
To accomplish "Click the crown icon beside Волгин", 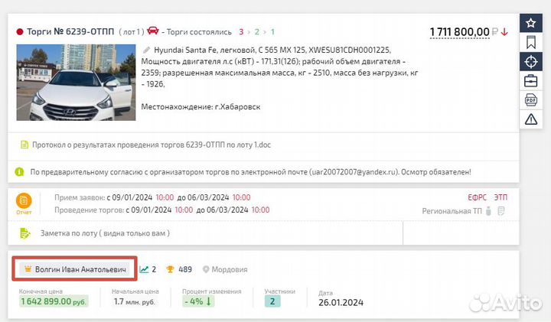I will [x=28, y=269].
